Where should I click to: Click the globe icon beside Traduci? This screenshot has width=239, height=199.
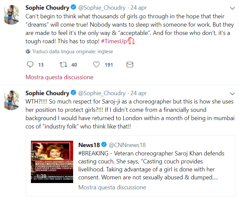(x=28, y=52)
